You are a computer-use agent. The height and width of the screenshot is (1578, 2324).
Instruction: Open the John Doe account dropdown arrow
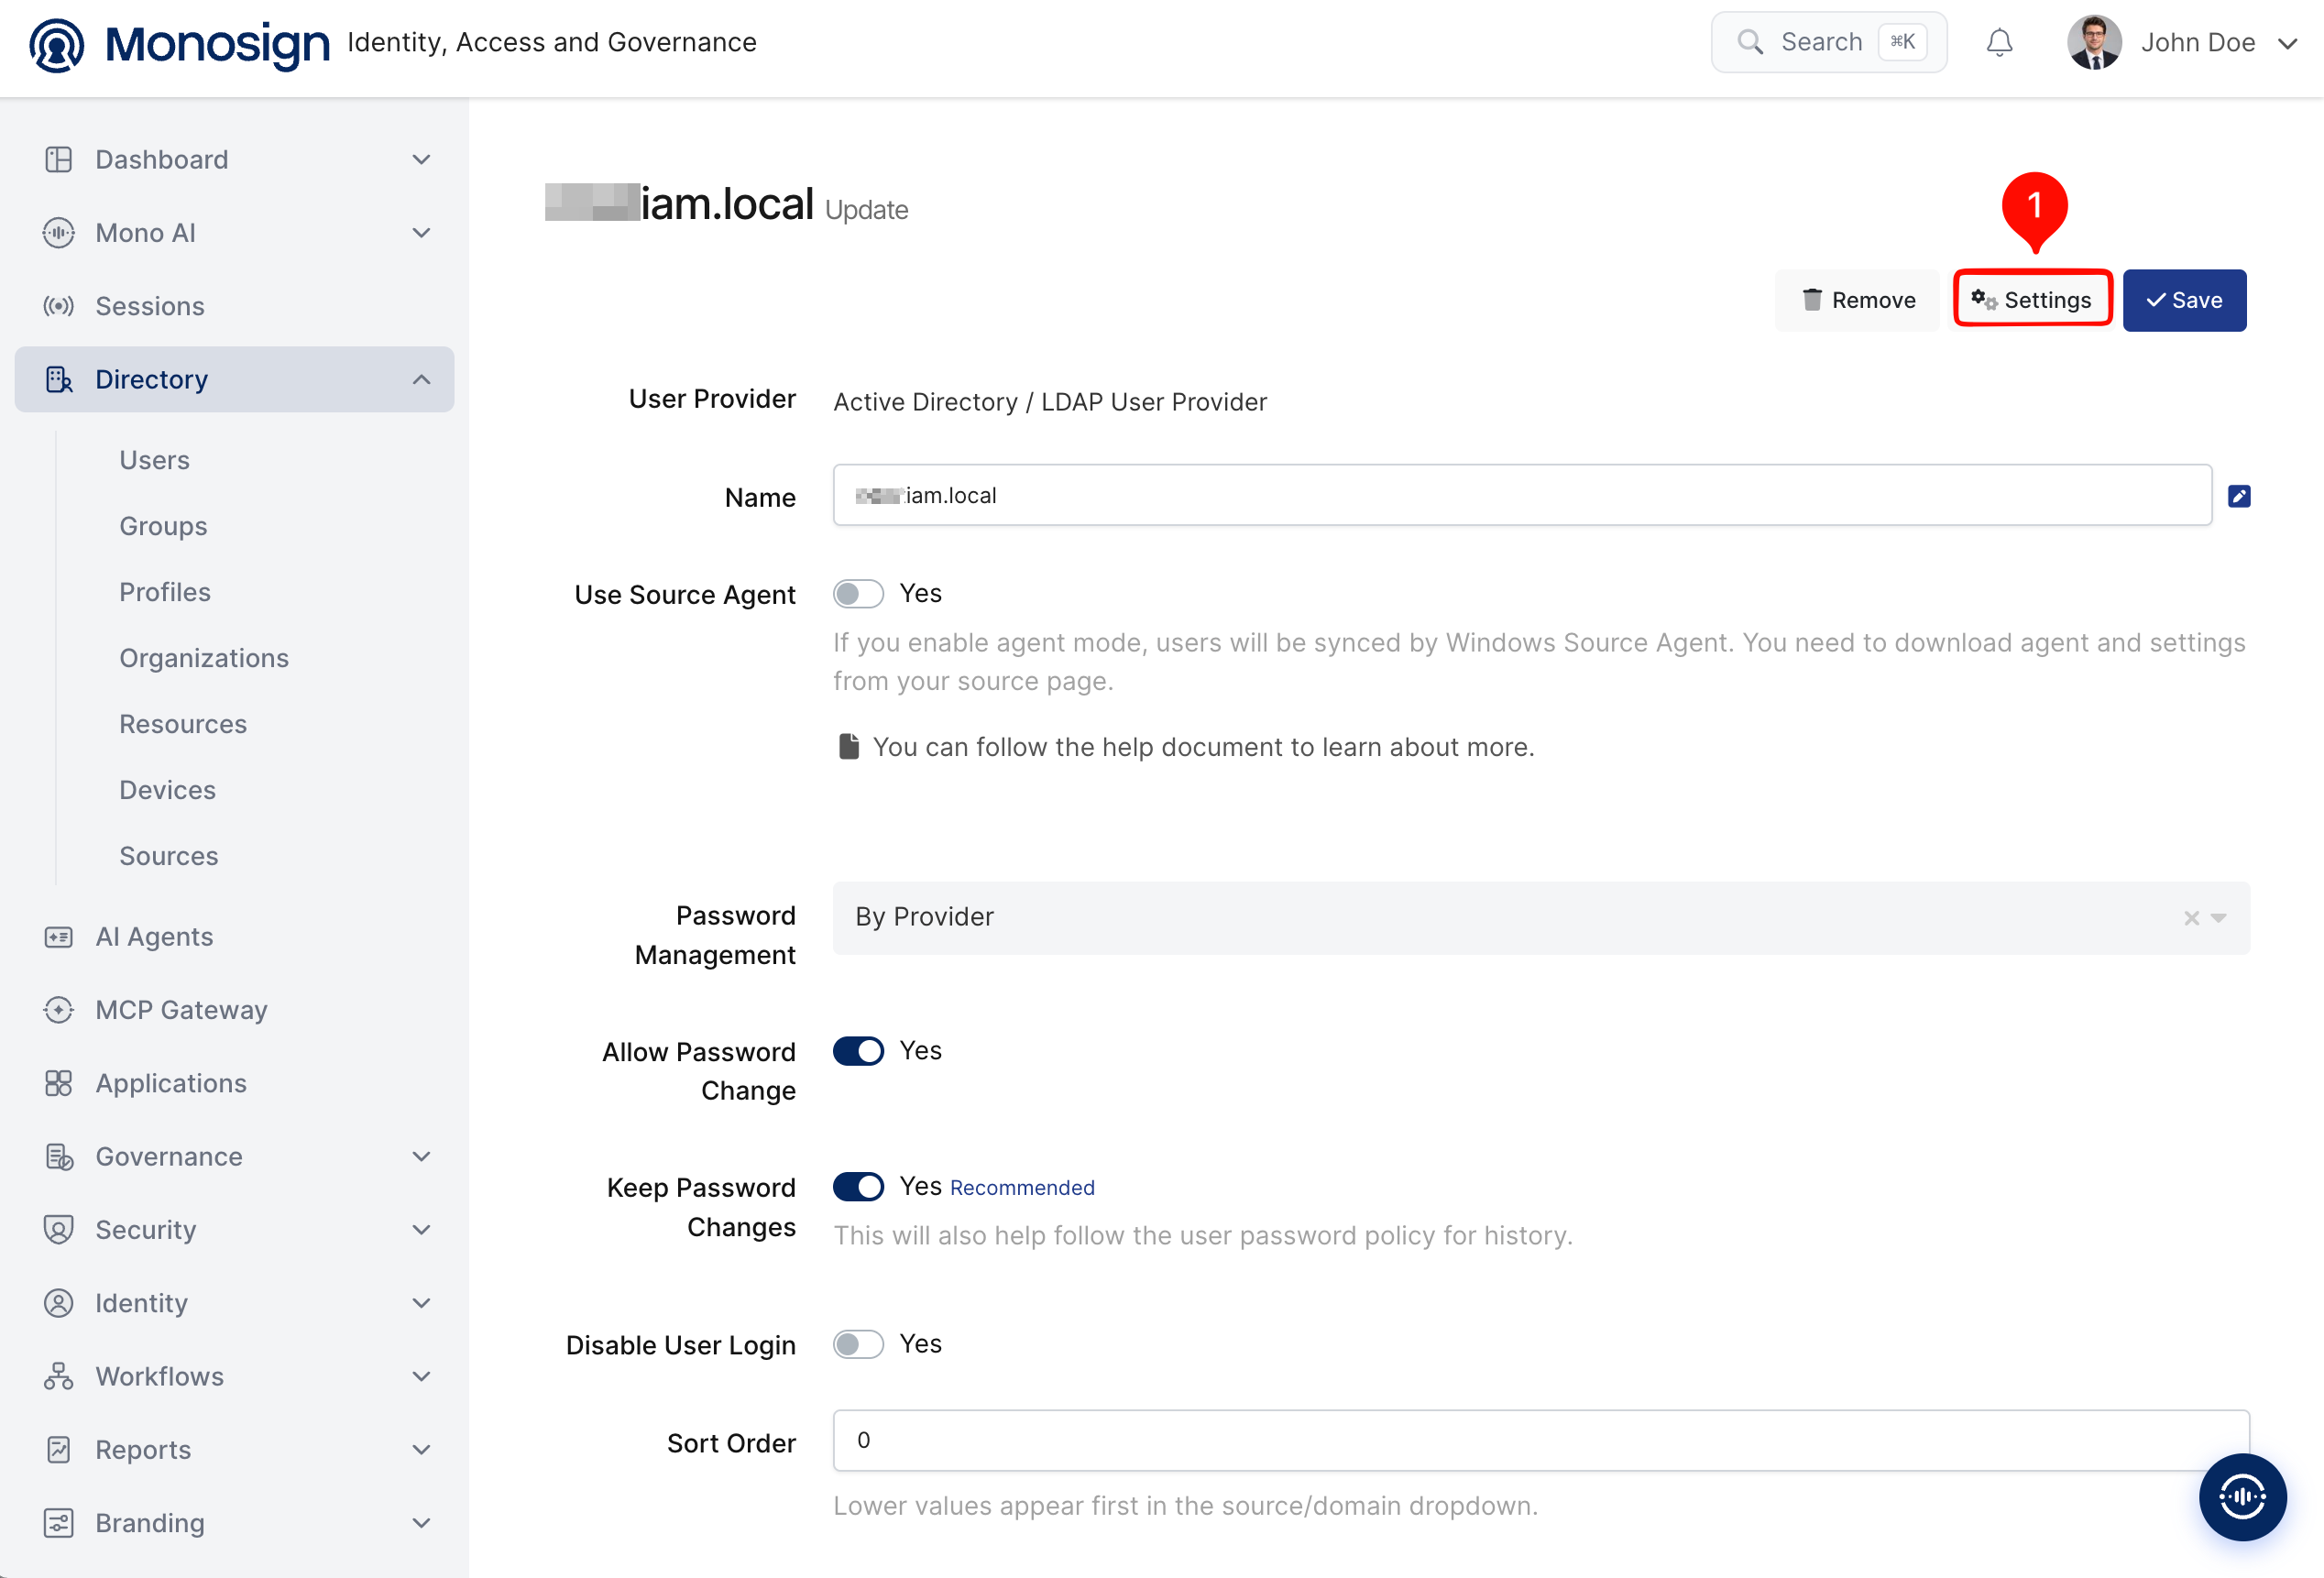[x=2287, y=43]
